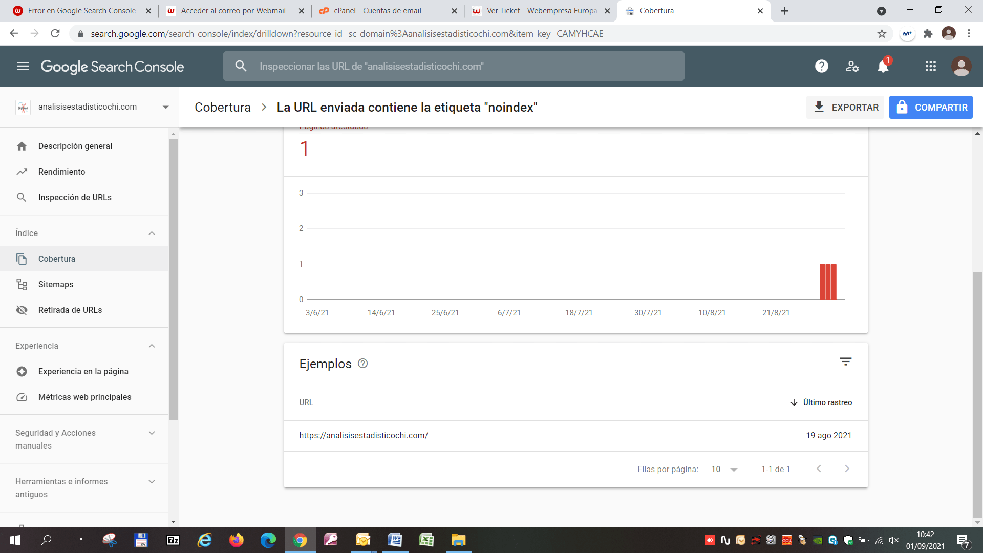Image resolution: width=983 pixels, height=553 pixels.
Task: Open users and settings management icon
Action: (x=852, y=66)
